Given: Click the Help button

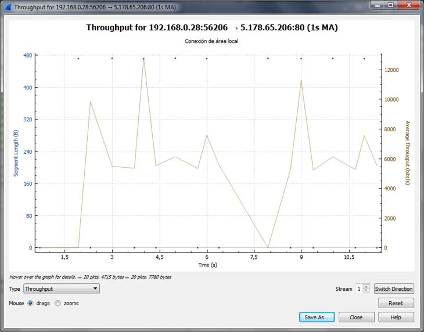Looking at the screenshot, I should click(396, 317).
